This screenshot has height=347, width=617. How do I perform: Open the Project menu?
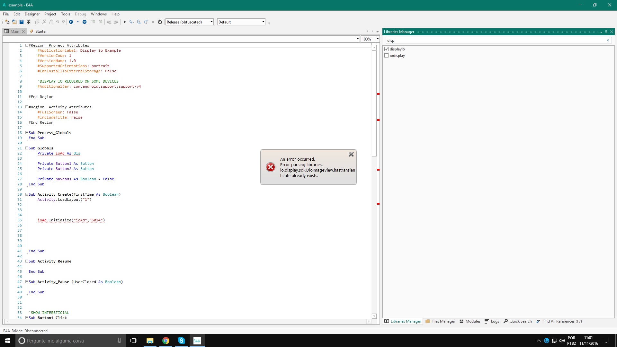tap(50, 14)
